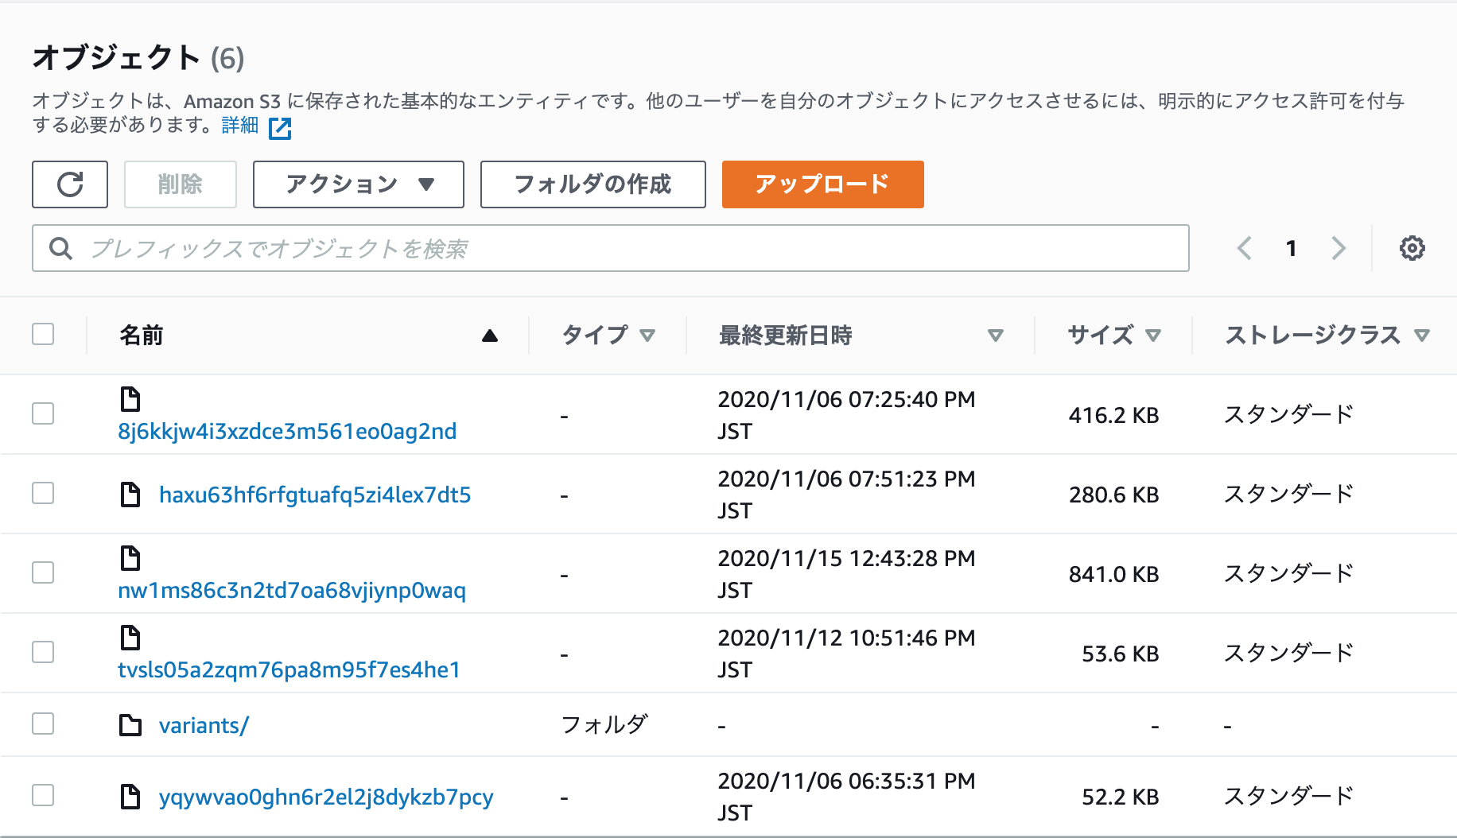Click the フォルダの作成 button

coord(593,184)
